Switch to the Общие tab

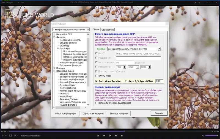point(96,29)
